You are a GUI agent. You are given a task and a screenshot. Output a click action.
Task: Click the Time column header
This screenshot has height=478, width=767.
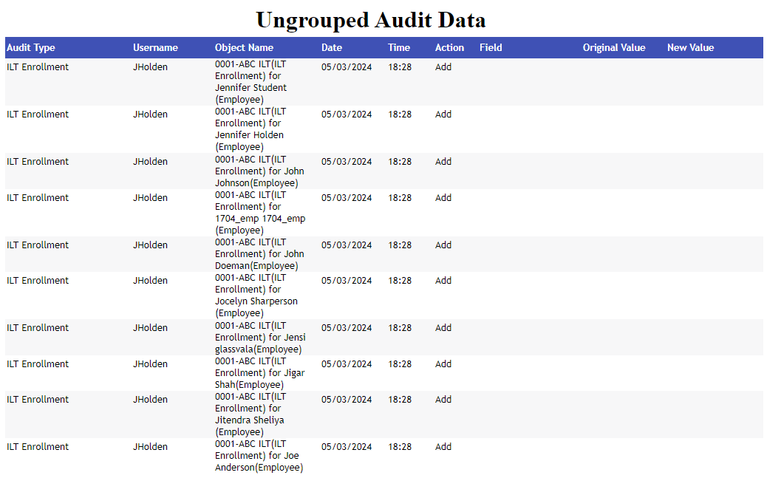pyautogui.click(x=399, y=48)
